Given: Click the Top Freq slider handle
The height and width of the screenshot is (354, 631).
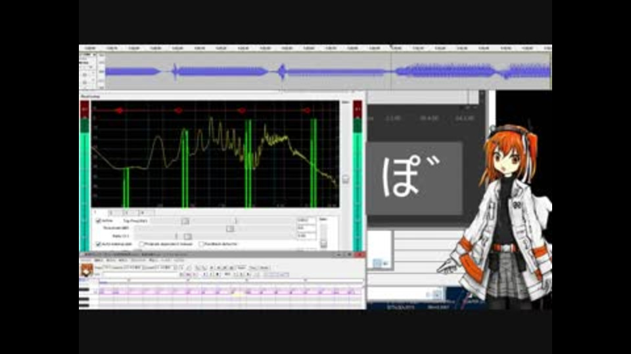Looking at the screenshot, I should click(x=185, y=221).
